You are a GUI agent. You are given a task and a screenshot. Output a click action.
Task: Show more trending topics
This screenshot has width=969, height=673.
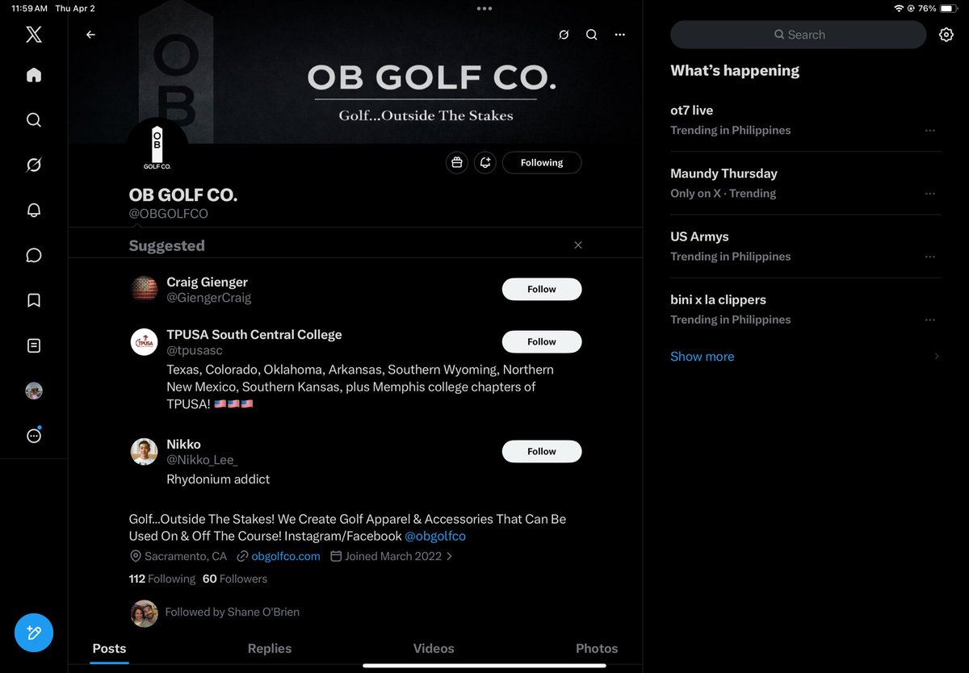(703, 357)
